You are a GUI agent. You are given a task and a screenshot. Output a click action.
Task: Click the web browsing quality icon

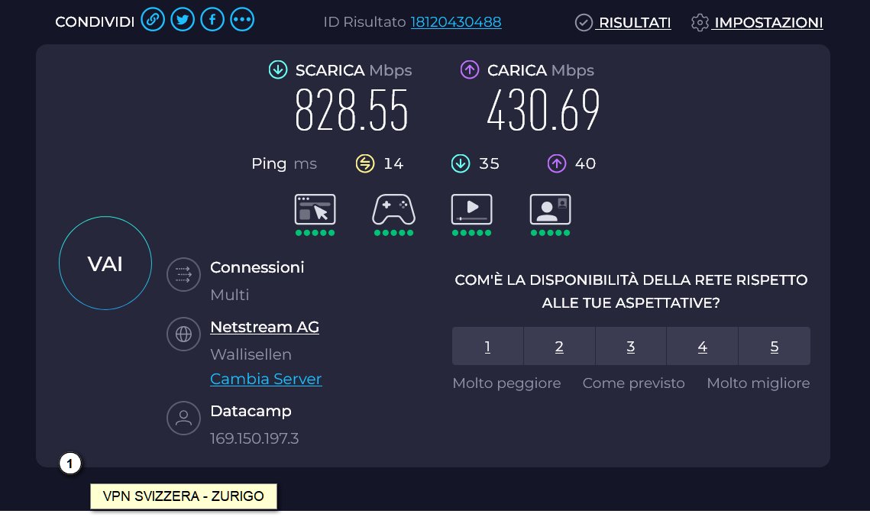[315, 209]
